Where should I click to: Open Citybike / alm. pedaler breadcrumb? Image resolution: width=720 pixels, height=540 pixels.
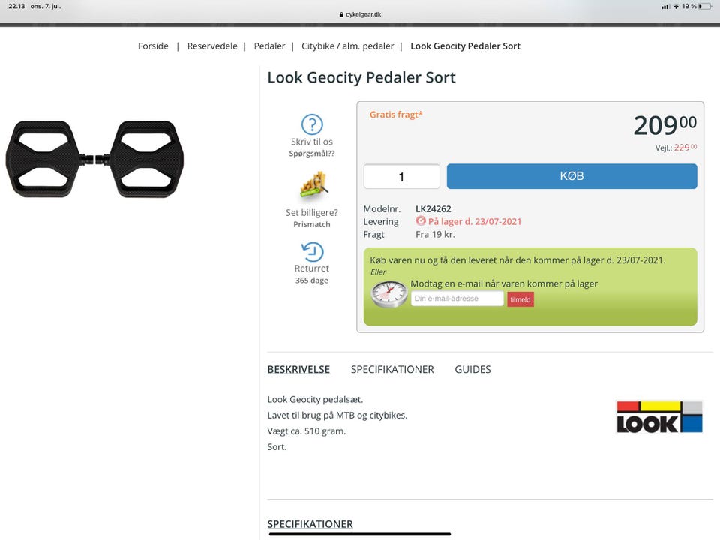[x=347, y=46]
